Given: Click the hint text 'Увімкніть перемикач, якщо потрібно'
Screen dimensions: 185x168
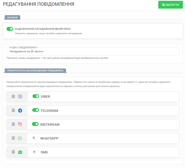Looking at the screenshot, I should 48,33.
